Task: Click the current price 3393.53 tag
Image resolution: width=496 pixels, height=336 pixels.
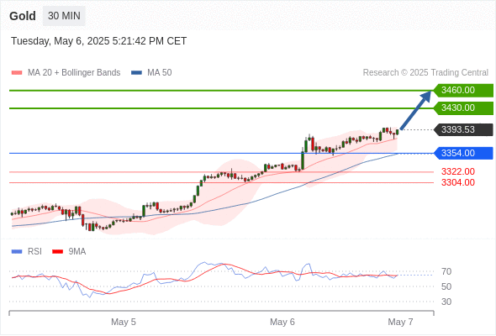Action: pyautogui.click(x=463, y=129)
